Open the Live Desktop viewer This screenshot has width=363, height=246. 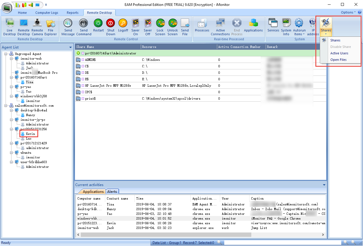[9, 27]
